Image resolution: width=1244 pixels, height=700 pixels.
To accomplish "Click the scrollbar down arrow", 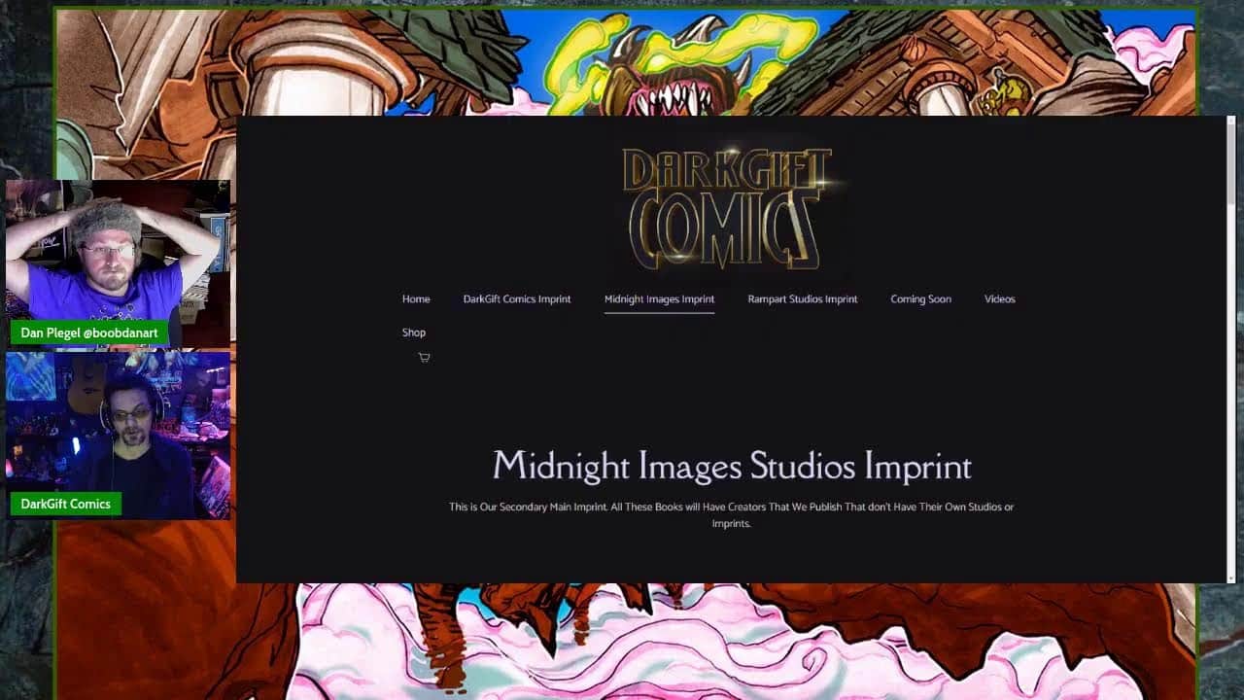I will (x=1230, y=577).
